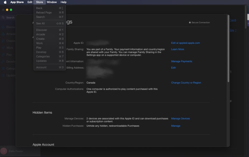
Task: Open the Apple menu icon
Action: coord(5,2)
